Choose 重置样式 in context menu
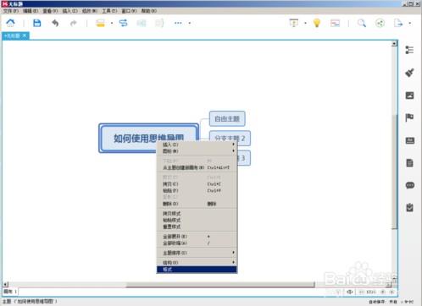Image resolution: width=422 pixels, height=306 pixels. [x=197, y=227]
